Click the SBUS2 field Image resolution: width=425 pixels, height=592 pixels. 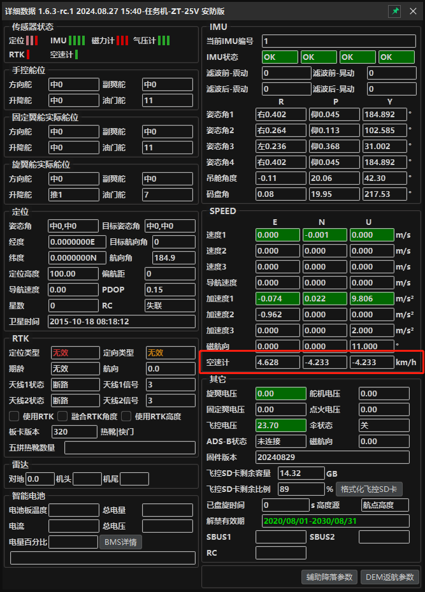point(384,537)
